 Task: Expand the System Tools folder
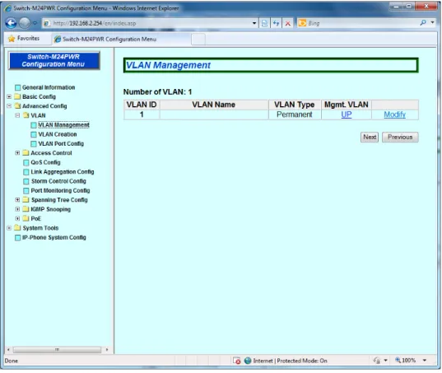[9, 228]
